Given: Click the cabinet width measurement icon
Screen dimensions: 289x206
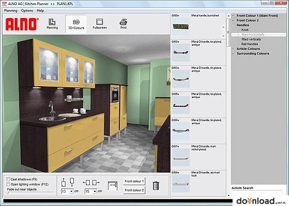Looking at the screenshot, I should [112, 186].
